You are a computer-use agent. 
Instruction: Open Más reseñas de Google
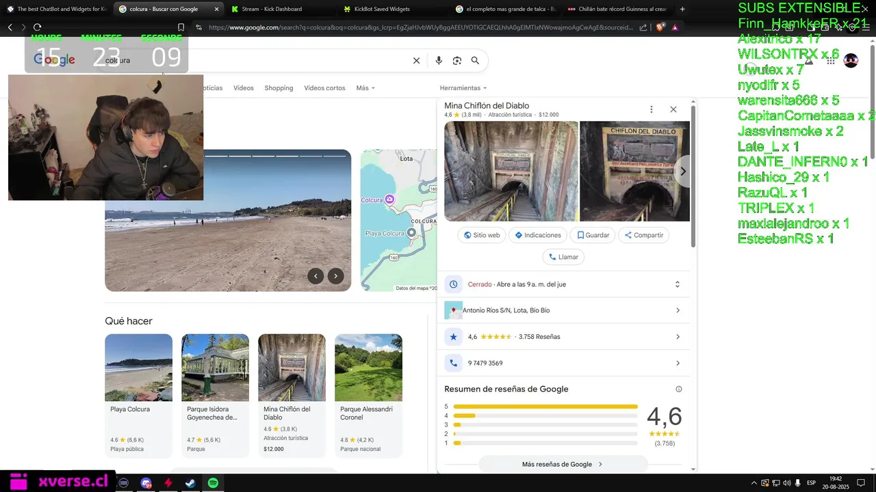coord(563,464)
